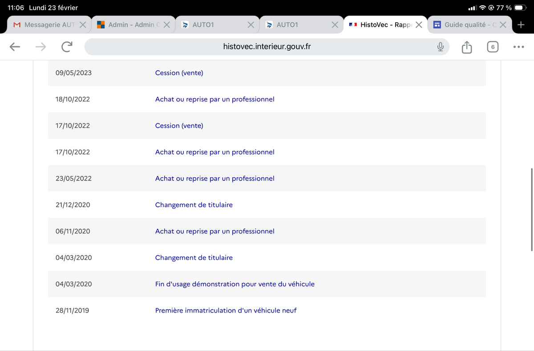Open the share sheet icon
This screenshot has width=534, height=351.
[466, 47]
